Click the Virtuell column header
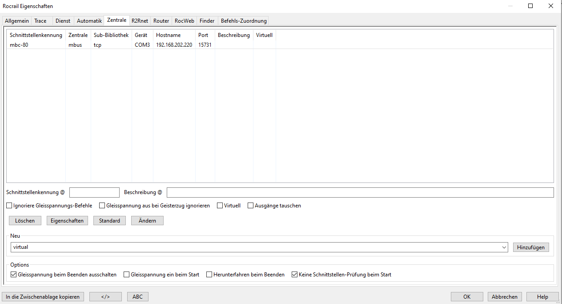The height and width of the screenshot is (304, 562). click(x=265, y=35)
